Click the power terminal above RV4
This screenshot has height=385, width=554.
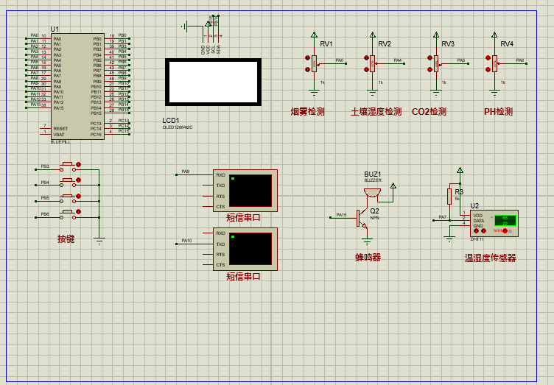(494, 35)
